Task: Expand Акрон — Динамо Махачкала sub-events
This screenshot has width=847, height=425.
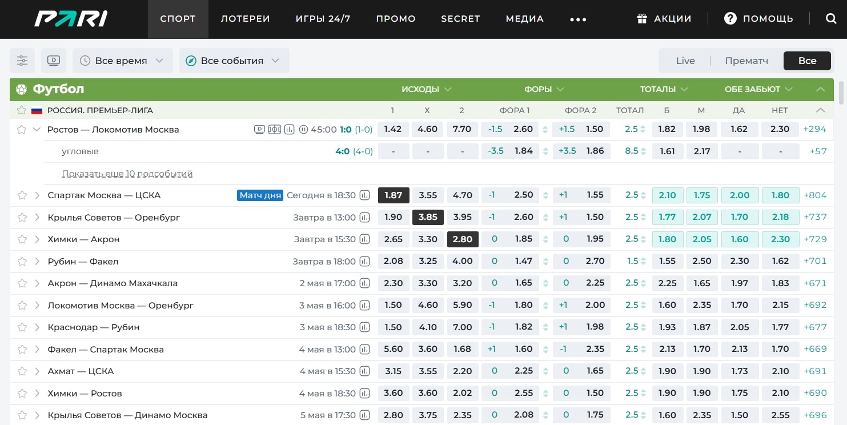Action: tap(37, 283)
